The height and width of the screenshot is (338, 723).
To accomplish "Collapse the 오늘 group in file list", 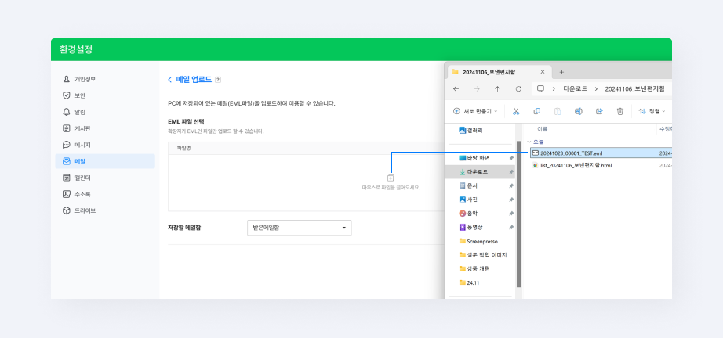I will pos(529,142).
